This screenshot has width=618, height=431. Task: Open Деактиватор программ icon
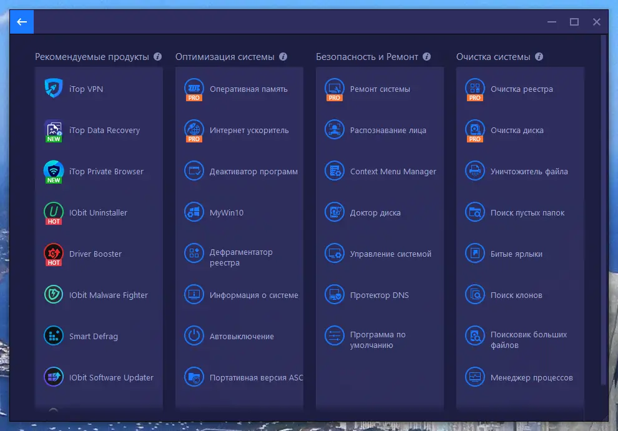click(194, 171)
